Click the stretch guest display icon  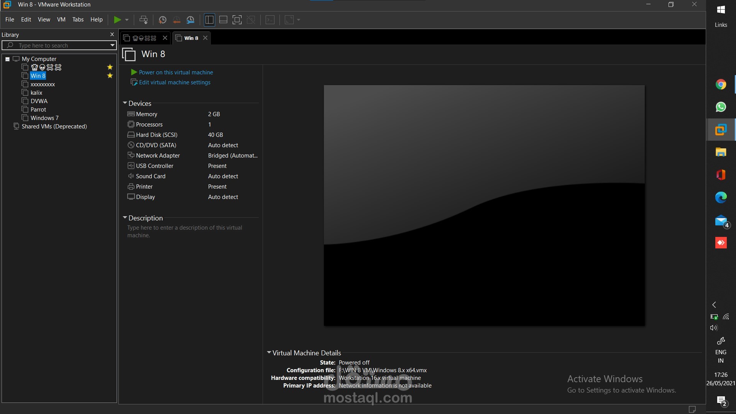point(289,20)
